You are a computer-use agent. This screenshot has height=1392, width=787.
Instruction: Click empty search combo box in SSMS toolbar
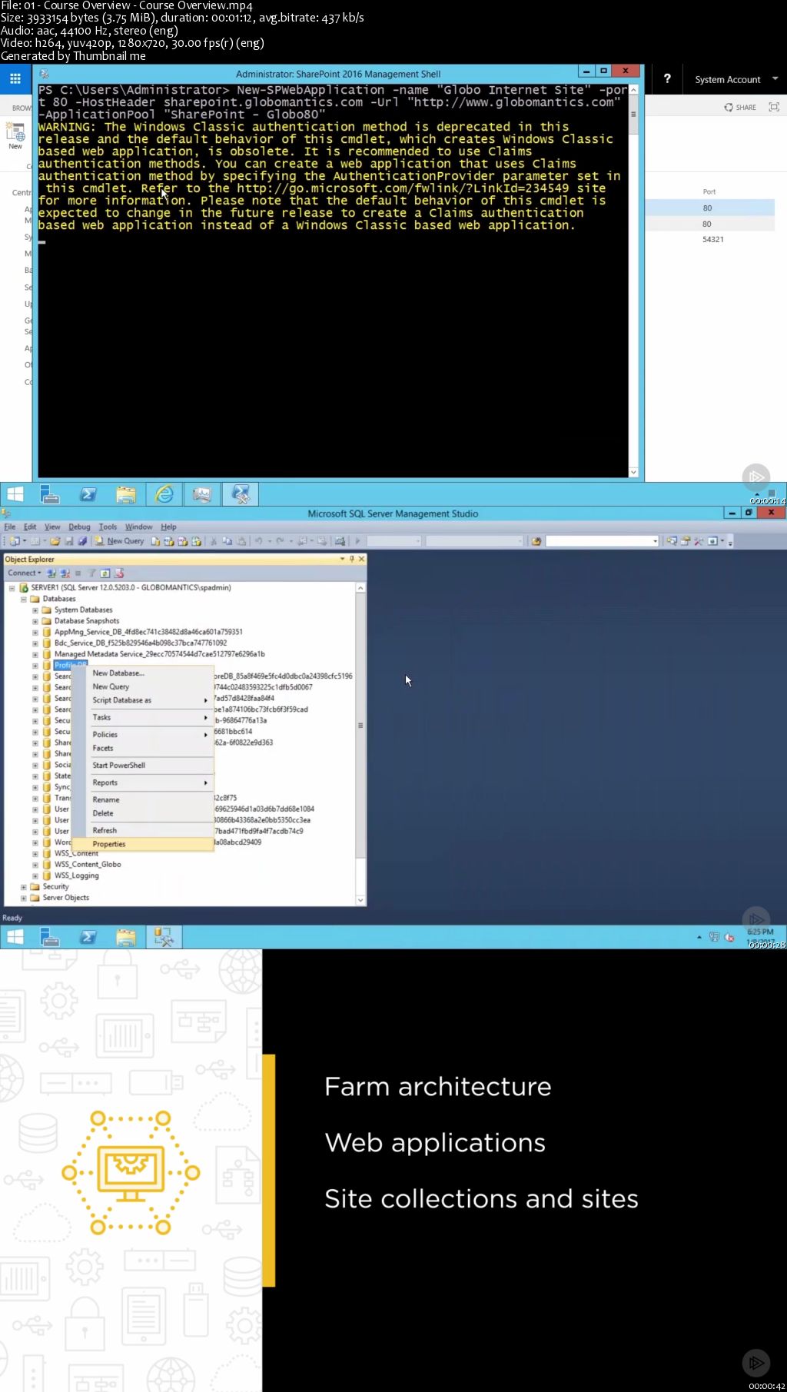coord(603,541)
